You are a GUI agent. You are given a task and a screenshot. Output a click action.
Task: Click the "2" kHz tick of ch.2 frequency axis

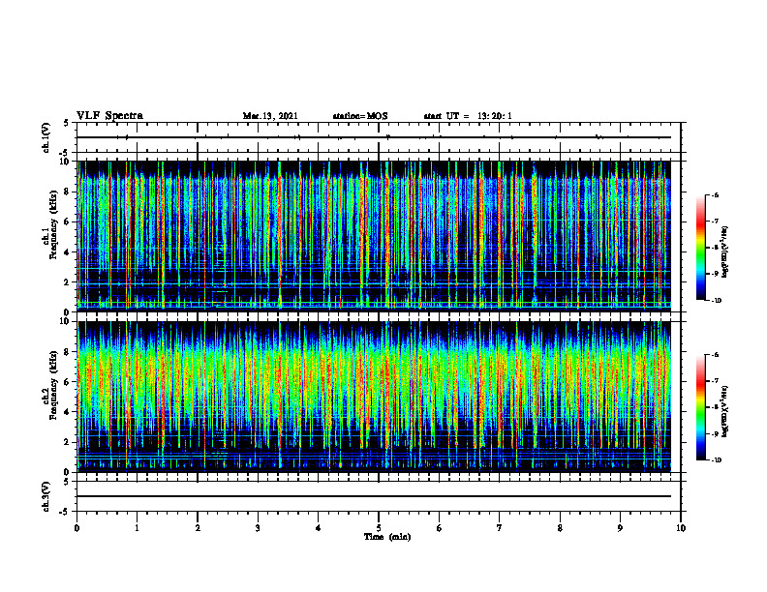click(x=67, y=442)
